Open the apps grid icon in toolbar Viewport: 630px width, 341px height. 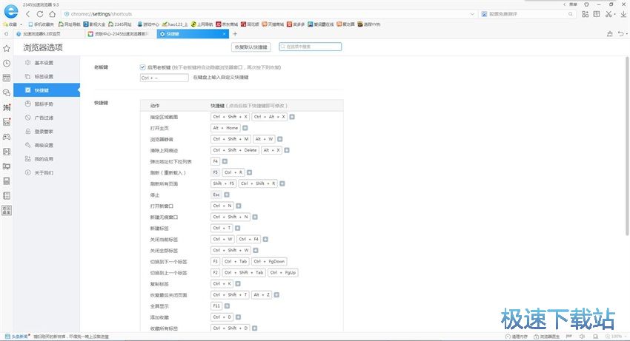[585, 14]
